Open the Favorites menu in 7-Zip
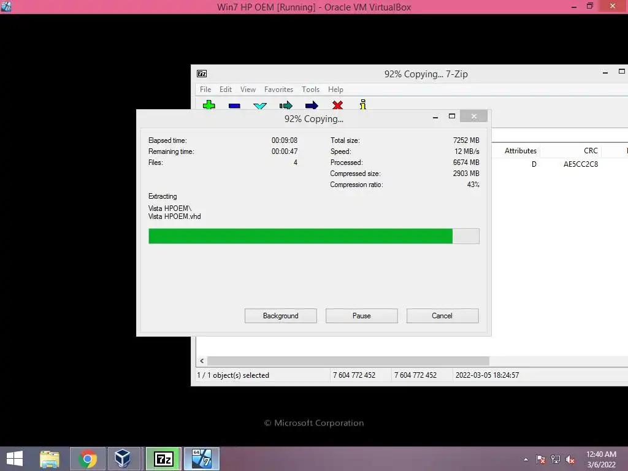Viewport: 628px width, 471px height. point(279,90)
